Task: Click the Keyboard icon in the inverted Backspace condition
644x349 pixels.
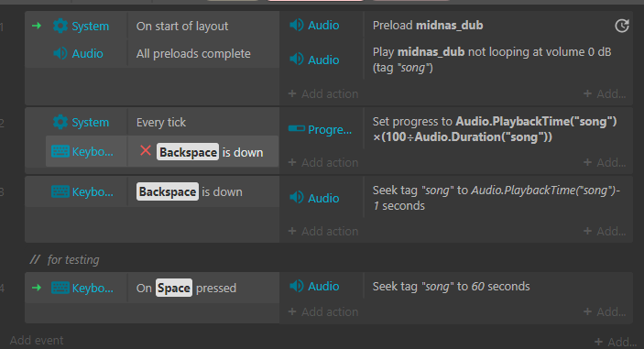Action: [60, 151]
